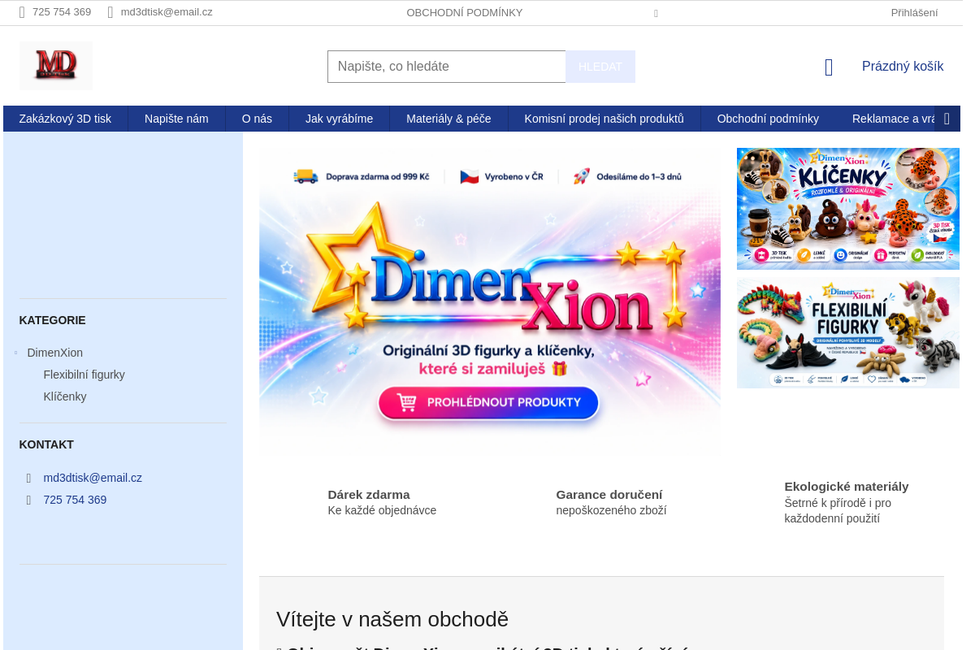Viewport: 975px width, 650px height.
Task: Open Jak vyrábíme menu item
Action: coord(339,119)
